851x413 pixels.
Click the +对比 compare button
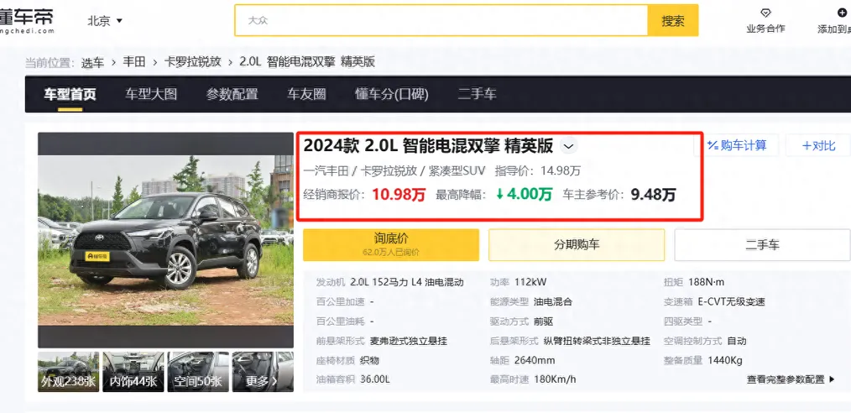tap(818, 145)
